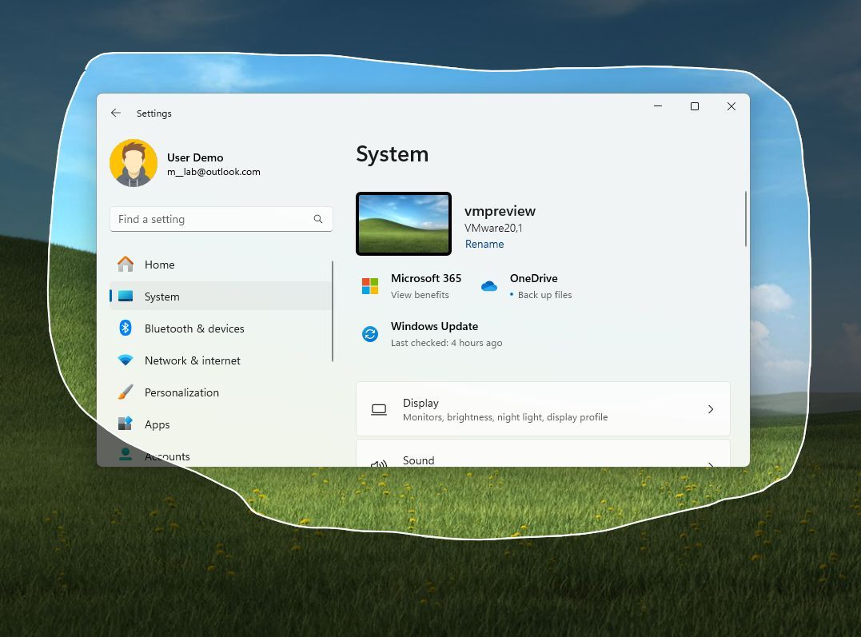Viewport: 861px width, 637px height.
Task: Click the Microsoft 365 logo icon
Action: [369, 285]
